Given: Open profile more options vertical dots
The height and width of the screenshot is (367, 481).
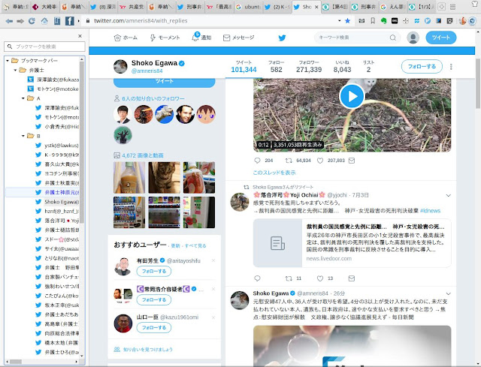Looking at the screenshot, I should (451, 67).
